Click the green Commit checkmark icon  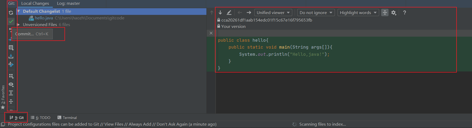11,21
